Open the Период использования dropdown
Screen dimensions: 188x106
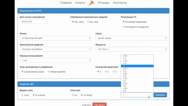(x=56, y=60)
